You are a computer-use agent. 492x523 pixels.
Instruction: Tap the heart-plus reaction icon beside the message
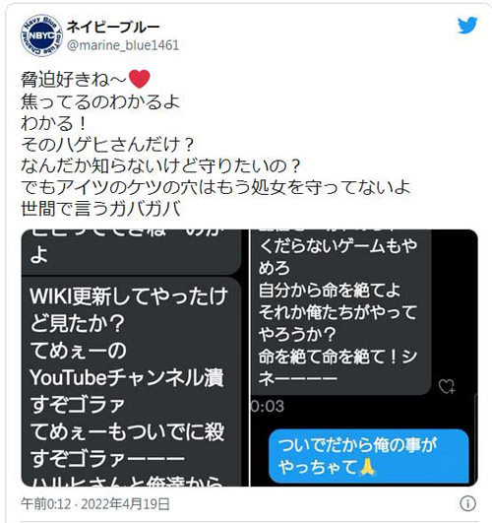447,386
